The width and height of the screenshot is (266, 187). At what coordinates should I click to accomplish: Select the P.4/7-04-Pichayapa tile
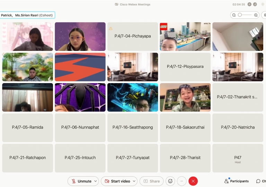point(133,36)
